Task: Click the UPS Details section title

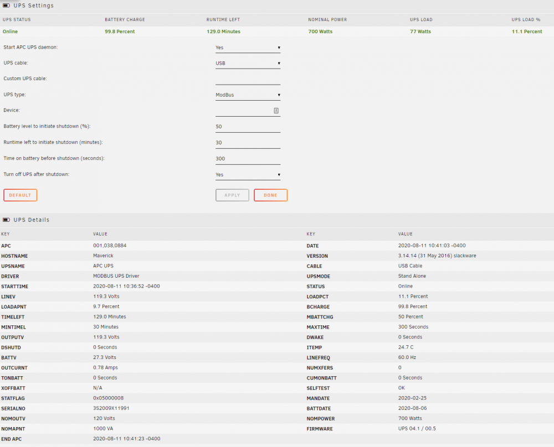Action: [32, 220]
